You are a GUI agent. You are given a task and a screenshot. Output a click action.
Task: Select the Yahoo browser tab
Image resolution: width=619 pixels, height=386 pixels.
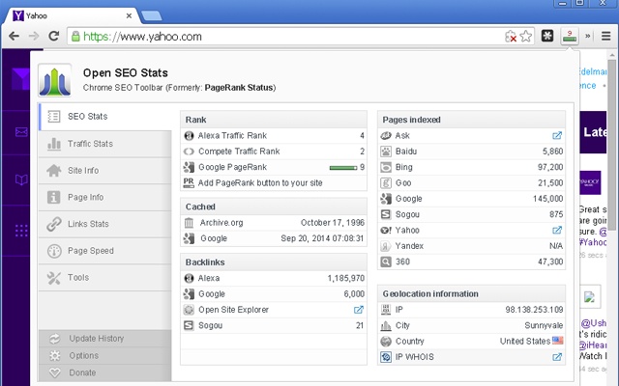tap(71, 15)
